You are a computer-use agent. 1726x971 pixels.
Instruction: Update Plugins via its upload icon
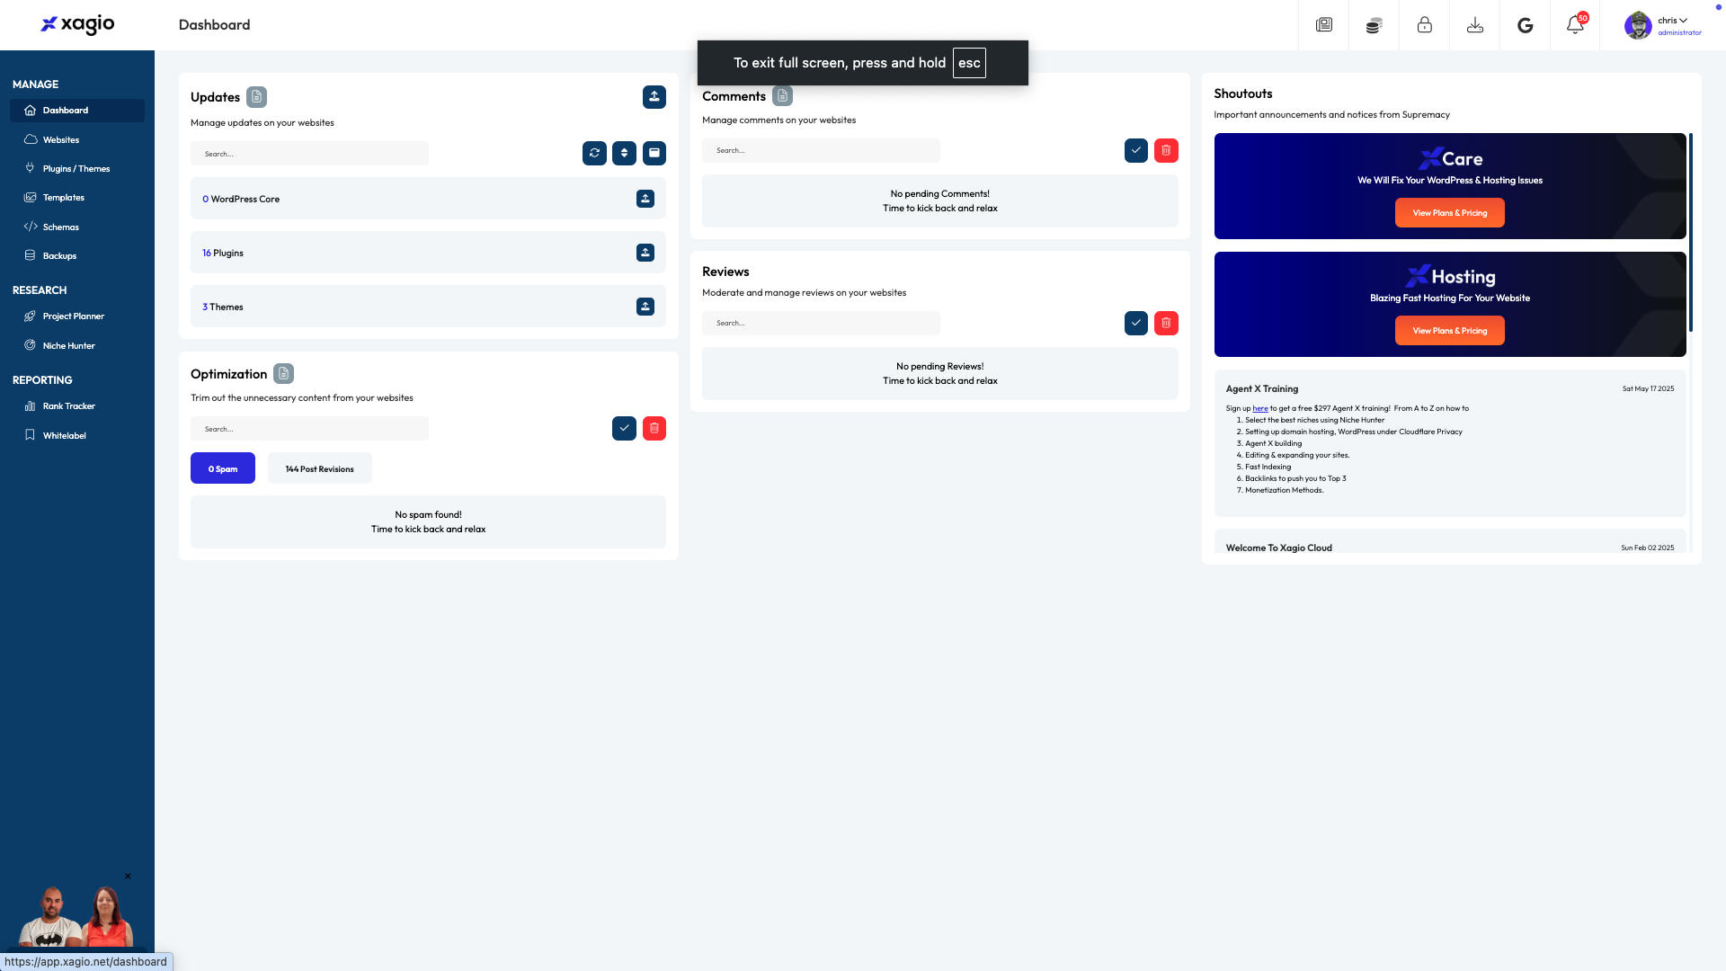[645, 253]
